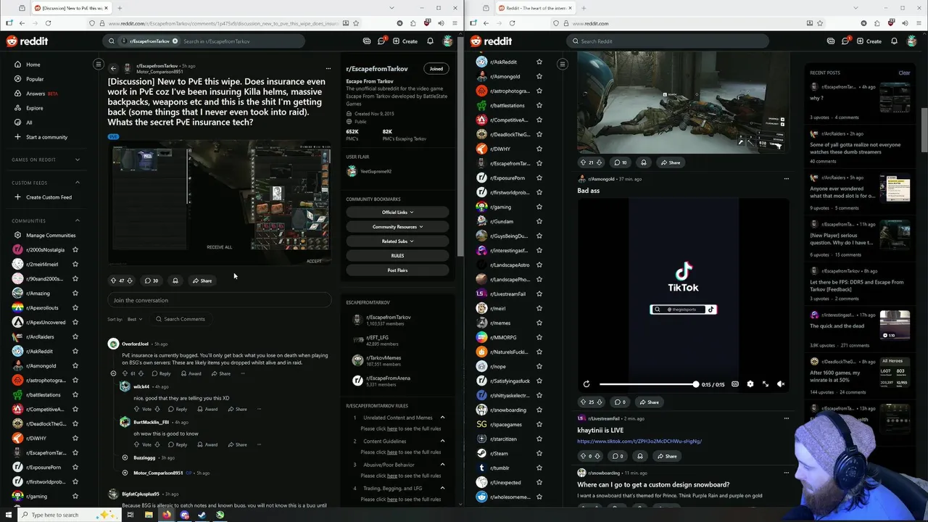
Task: Click Create post button in right window header
Action: [x=869, y=41]
